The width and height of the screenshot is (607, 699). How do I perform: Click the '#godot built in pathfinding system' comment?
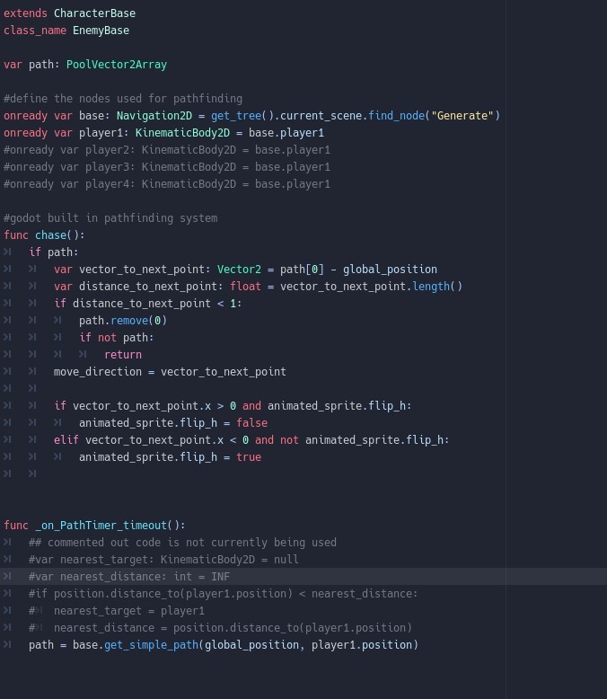(x=110, y=218)
